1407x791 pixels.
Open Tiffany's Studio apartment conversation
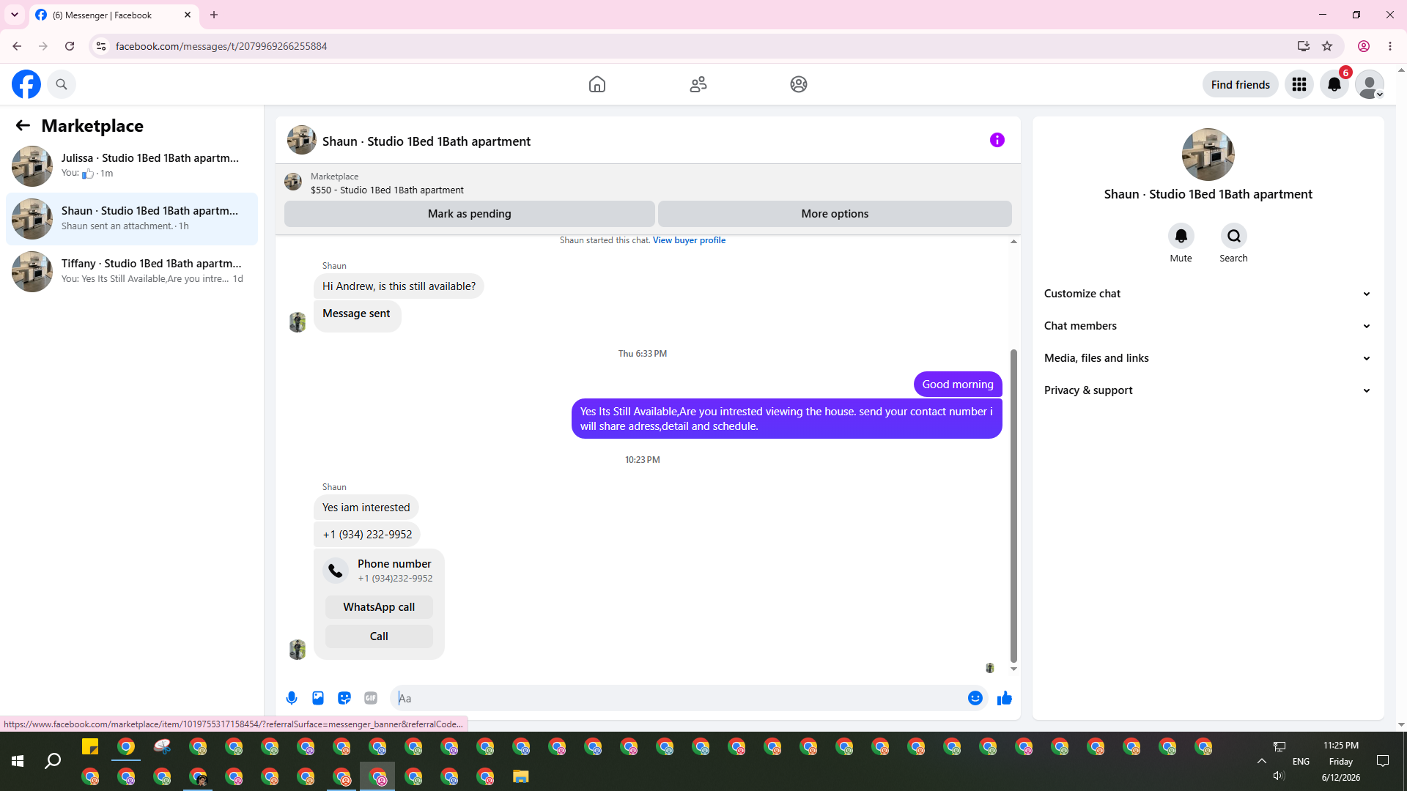(132, 272)
